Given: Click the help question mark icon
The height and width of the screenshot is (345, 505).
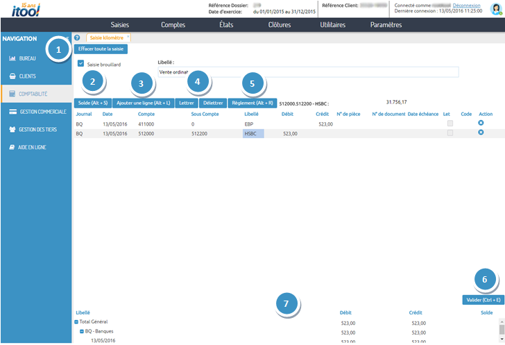Looking at the screenshot, I should [77, 38].
